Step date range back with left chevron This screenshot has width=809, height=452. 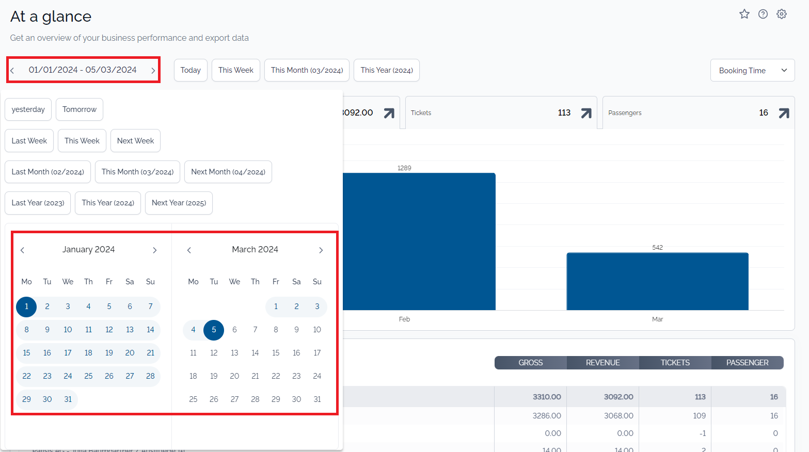point(12,69)
